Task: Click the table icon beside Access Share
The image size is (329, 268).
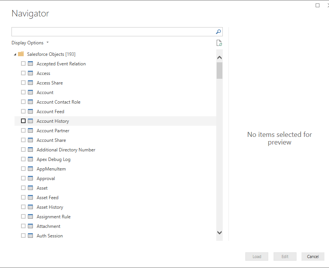Action: point(31,83)
